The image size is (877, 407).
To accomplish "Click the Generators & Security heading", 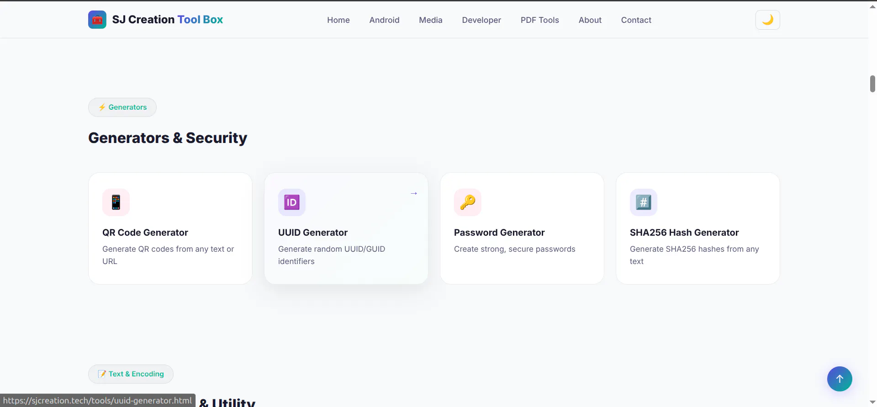I will click(x=168, y=138).
